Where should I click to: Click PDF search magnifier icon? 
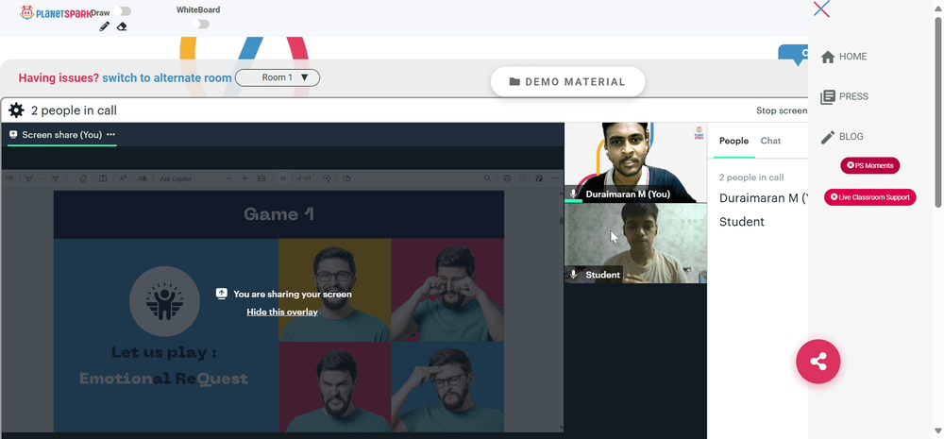click(x=487, y=178)
